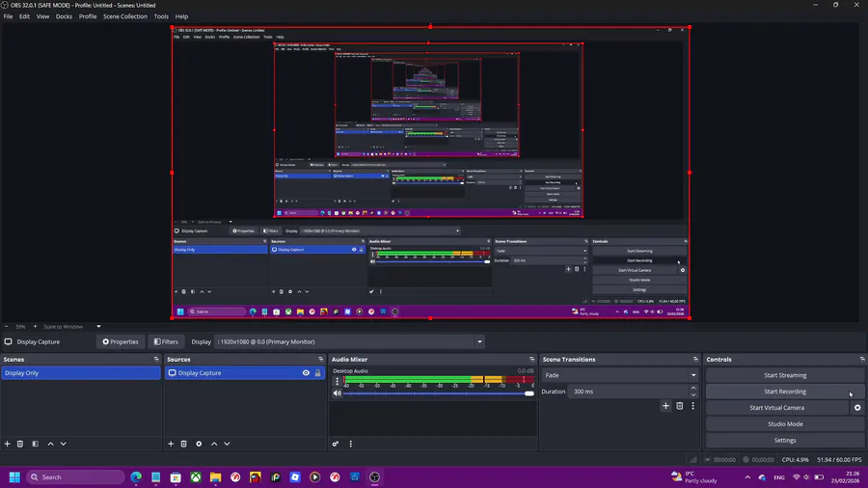868x488 pixels.
Task: Open Audio Mixer bottom three-dot menu
Action: pyautogui.click(x=350, y=444)
